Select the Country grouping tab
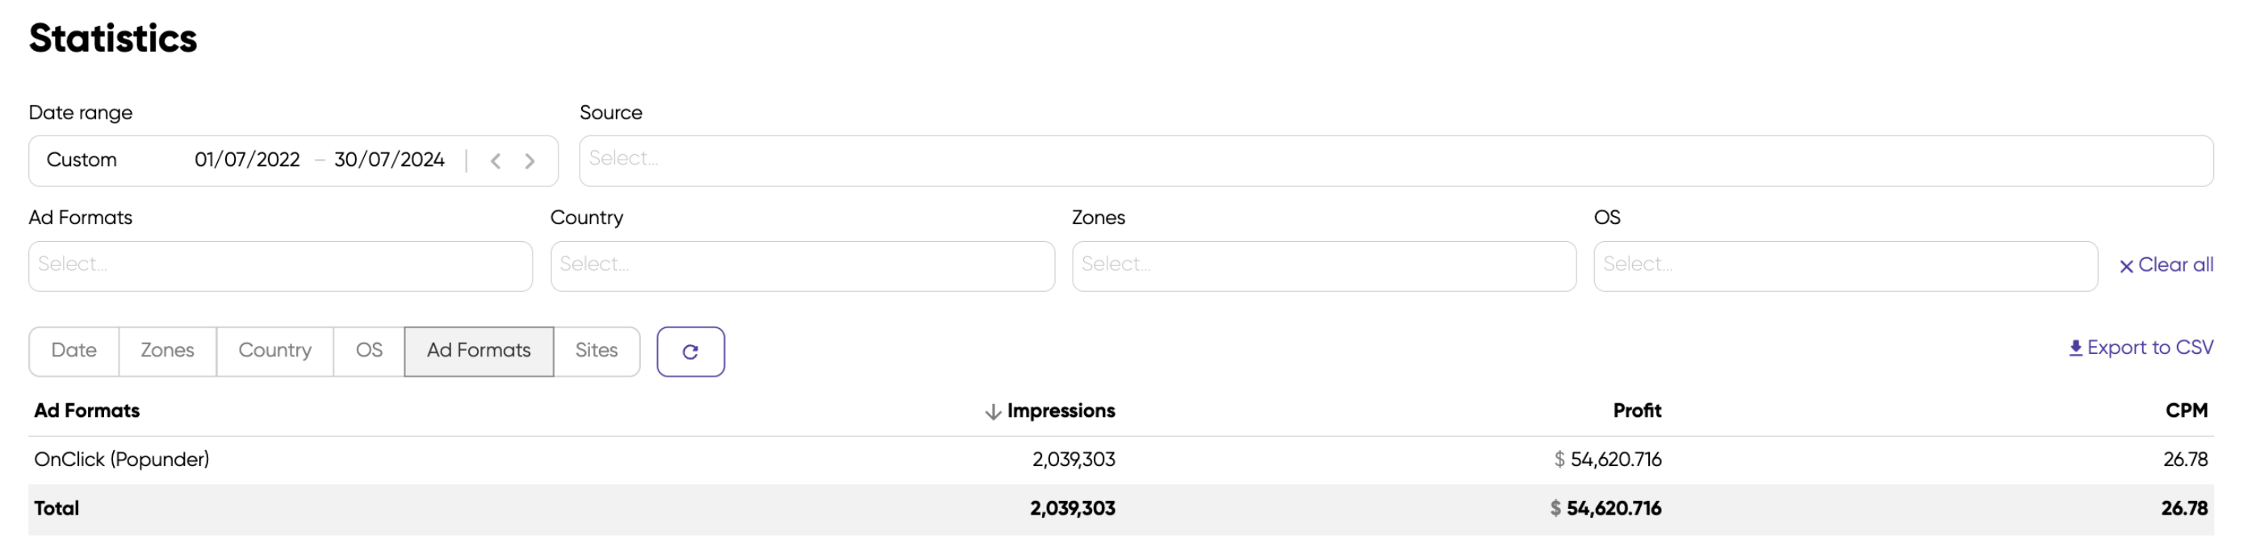Screen dimensions: 2252x554 point(274,352)
